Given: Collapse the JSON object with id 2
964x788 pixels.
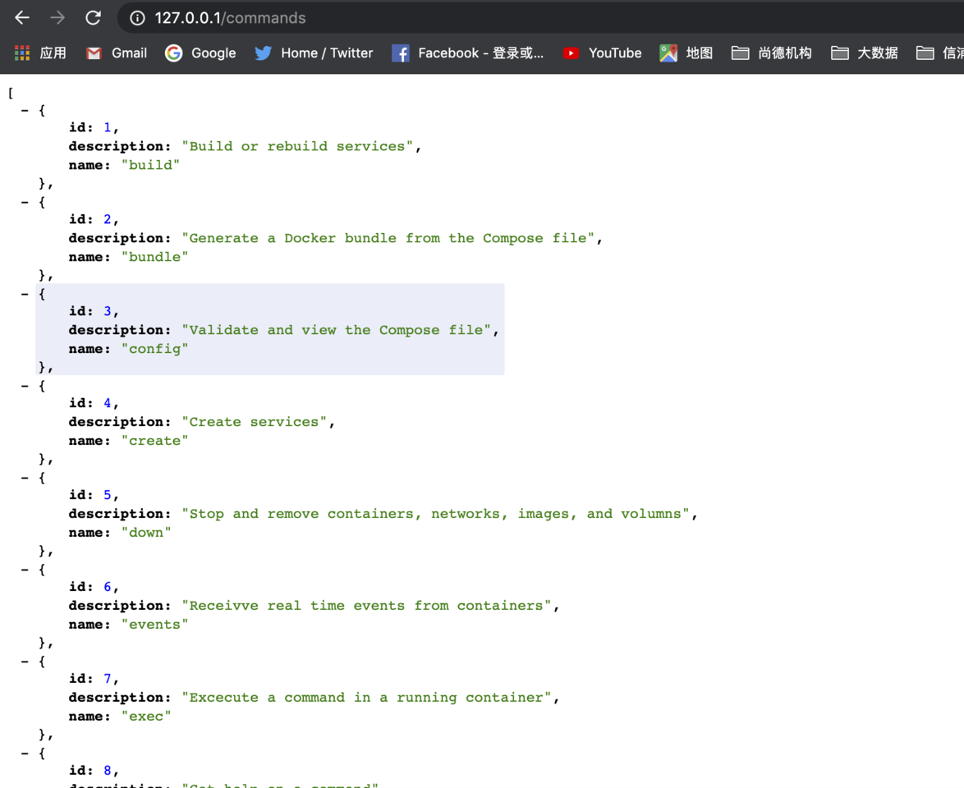Looking at the screenshot, I should point(25,202).
